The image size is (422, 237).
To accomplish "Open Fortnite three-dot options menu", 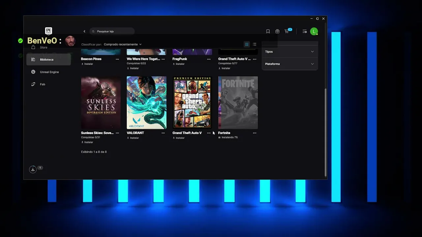I will coord(255,133).
